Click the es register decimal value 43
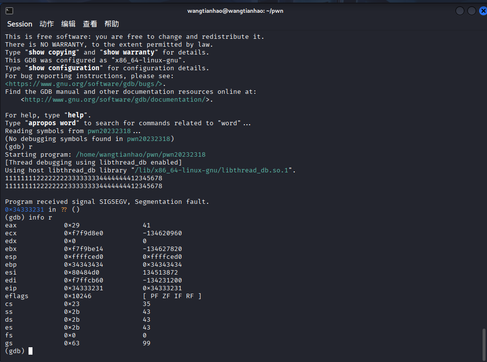This screenshot has width=487, height=362. click(147, 327)
